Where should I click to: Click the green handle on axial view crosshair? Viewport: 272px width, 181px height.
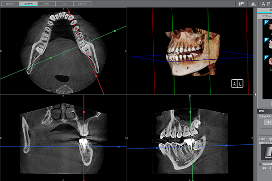pyautogui.click(x=115, y=31)
